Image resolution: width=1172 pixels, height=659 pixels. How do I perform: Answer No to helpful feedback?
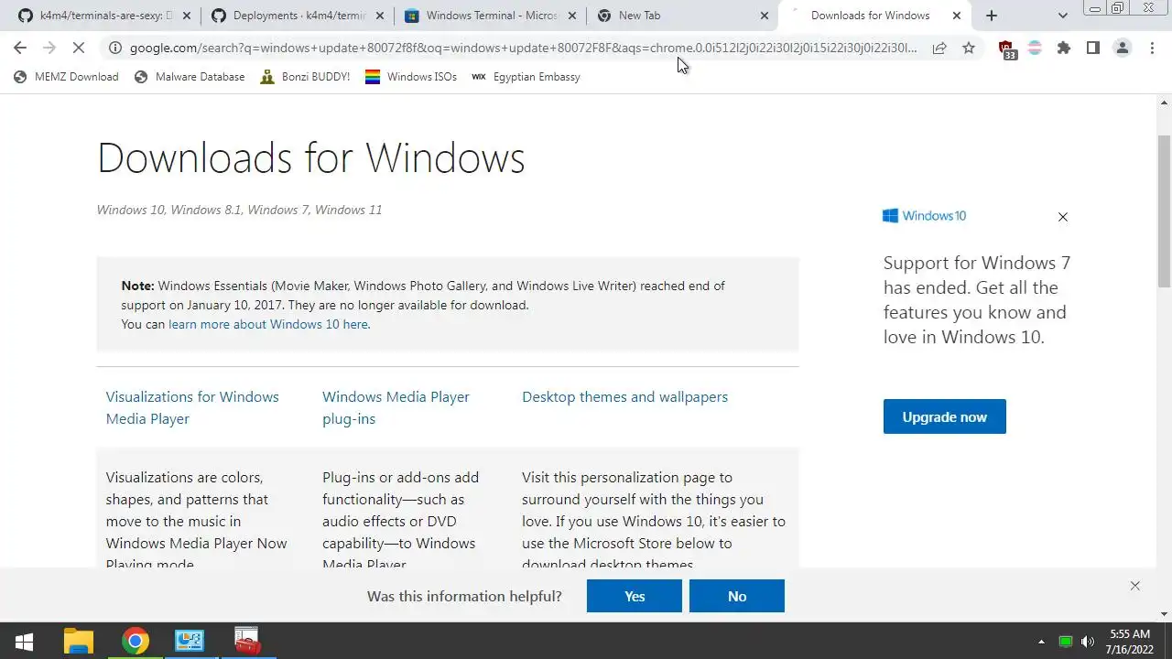tap(737, 596)
